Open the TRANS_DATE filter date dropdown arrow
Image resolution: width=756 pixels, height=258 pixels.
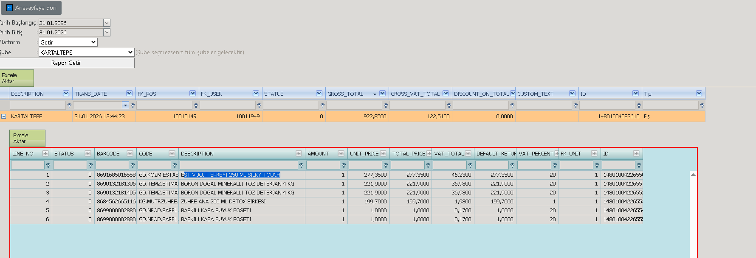tap(125, 105)
